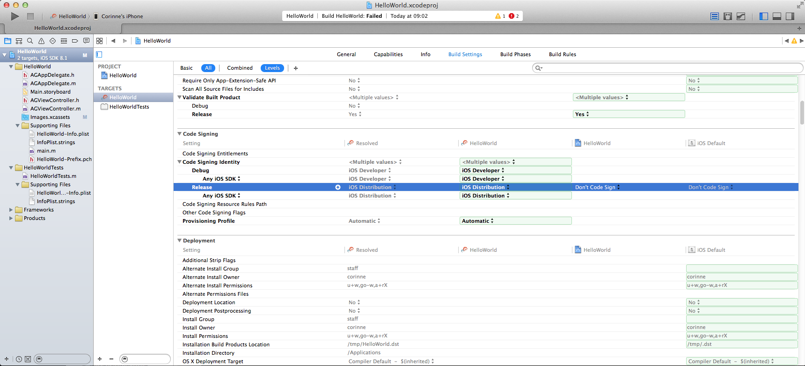
Task: Switch to Combined settings view
Action: pos(240,68)
